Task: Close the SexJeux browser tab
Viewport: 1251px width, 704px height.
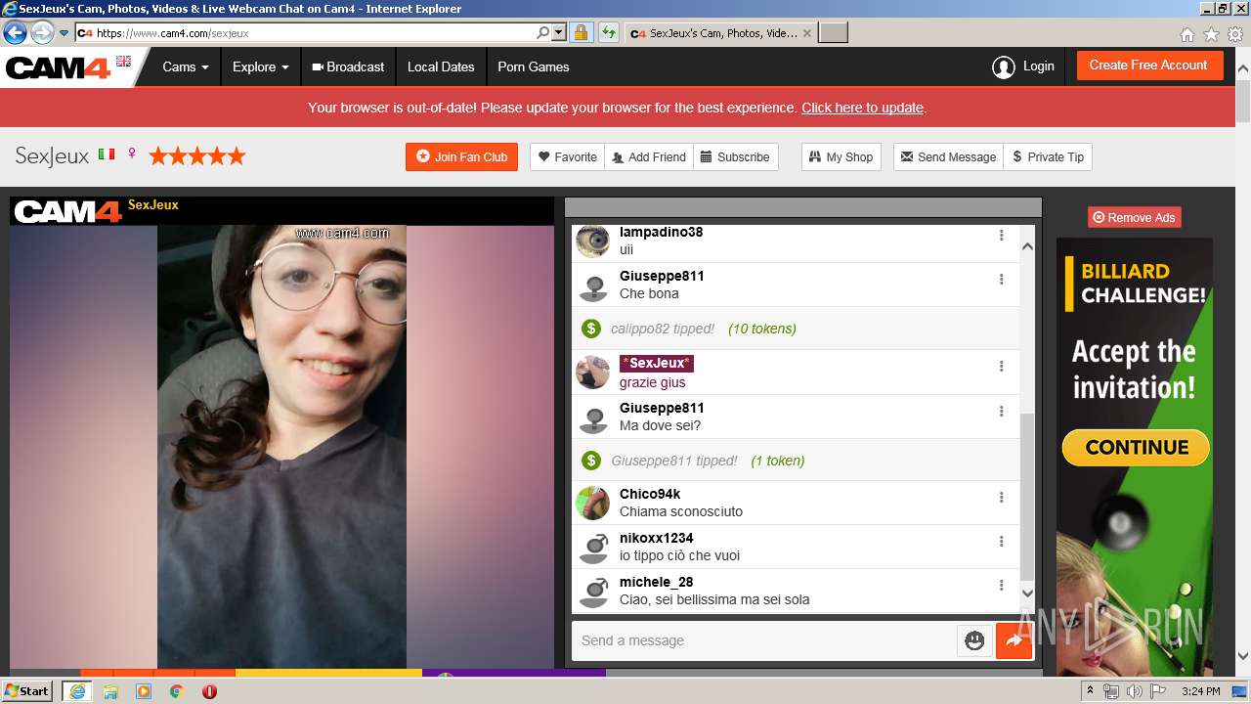Action: pos(806,33)
